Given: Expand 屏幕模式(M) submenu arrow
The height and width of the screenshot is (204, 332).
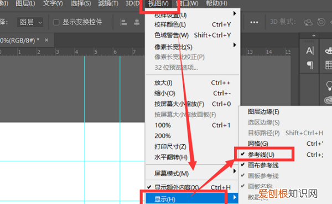Looking at the screenshot, I should pos(235,171).
